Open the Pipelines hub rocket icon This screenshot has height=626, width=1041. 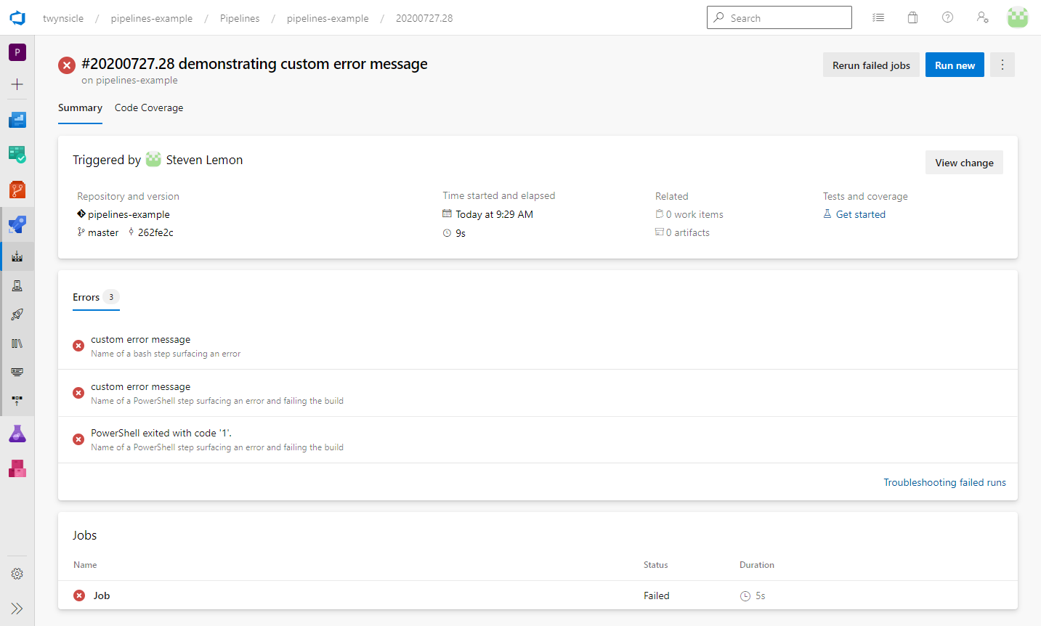[x=17, y=224]
